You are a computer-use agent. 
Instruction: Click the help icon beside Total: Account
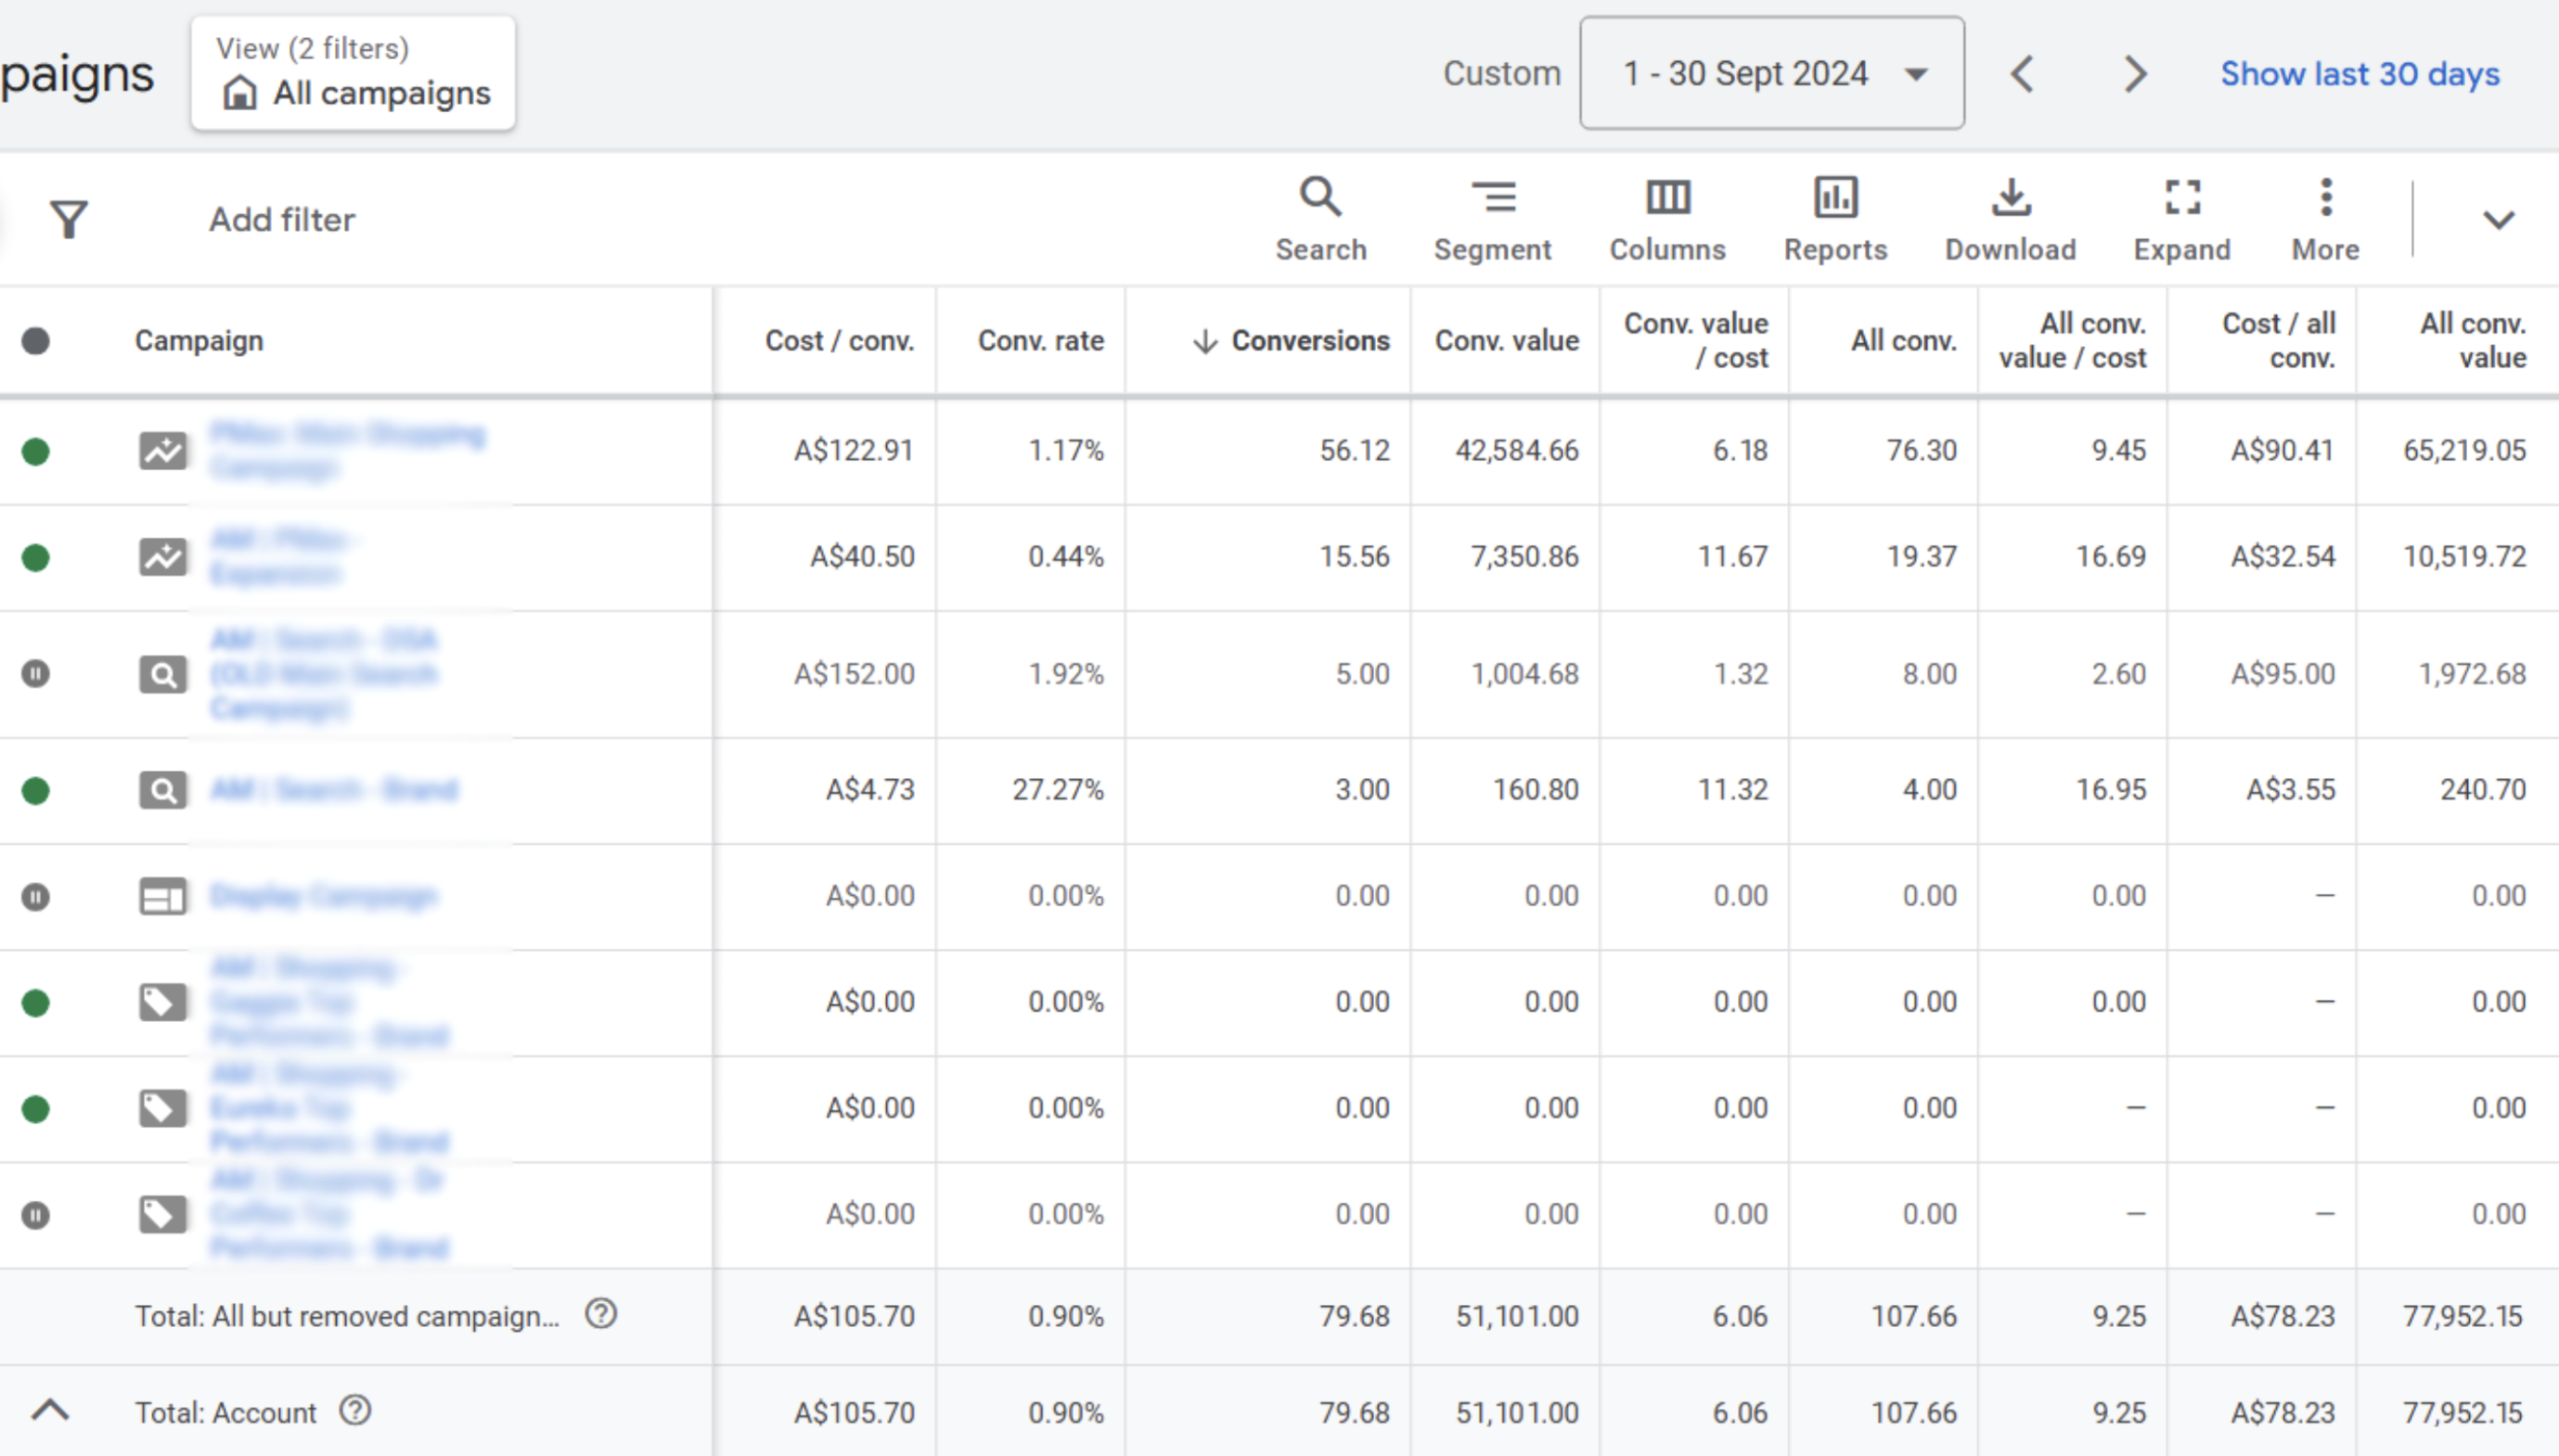(x=355, y=1410)
